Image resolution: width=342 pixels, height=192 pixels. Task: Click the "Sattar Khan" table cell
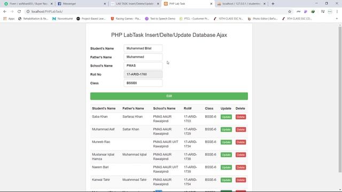click(x=130, y=129)
